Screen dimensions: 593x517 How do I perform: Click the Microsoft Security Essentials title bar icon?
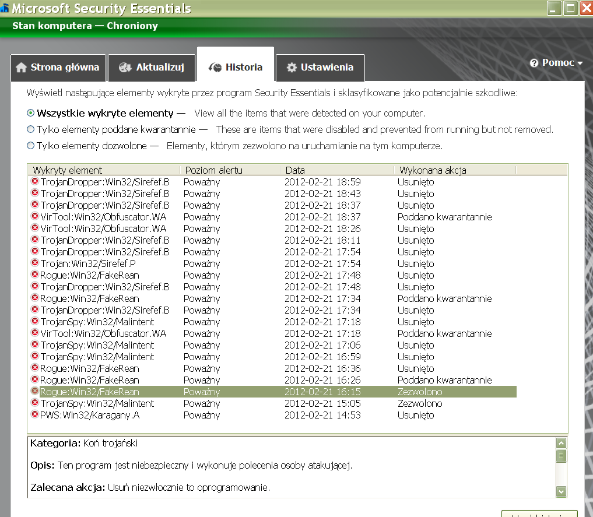[5, 8]
